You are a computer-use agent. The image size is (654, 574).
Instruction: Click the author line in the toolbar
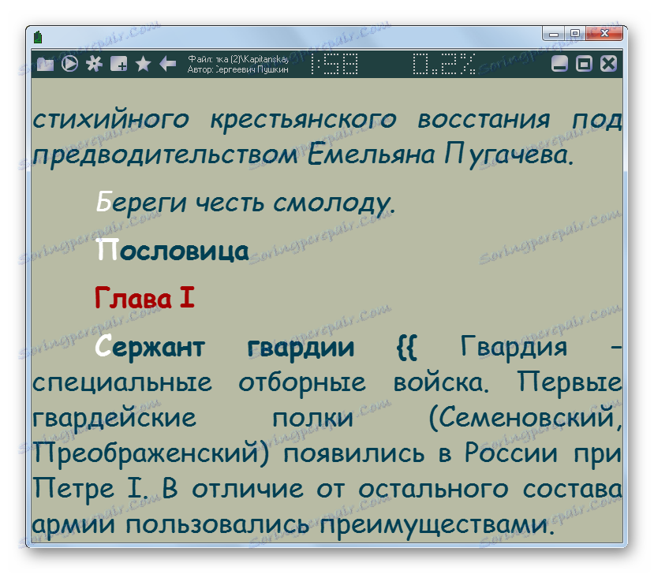237,69
